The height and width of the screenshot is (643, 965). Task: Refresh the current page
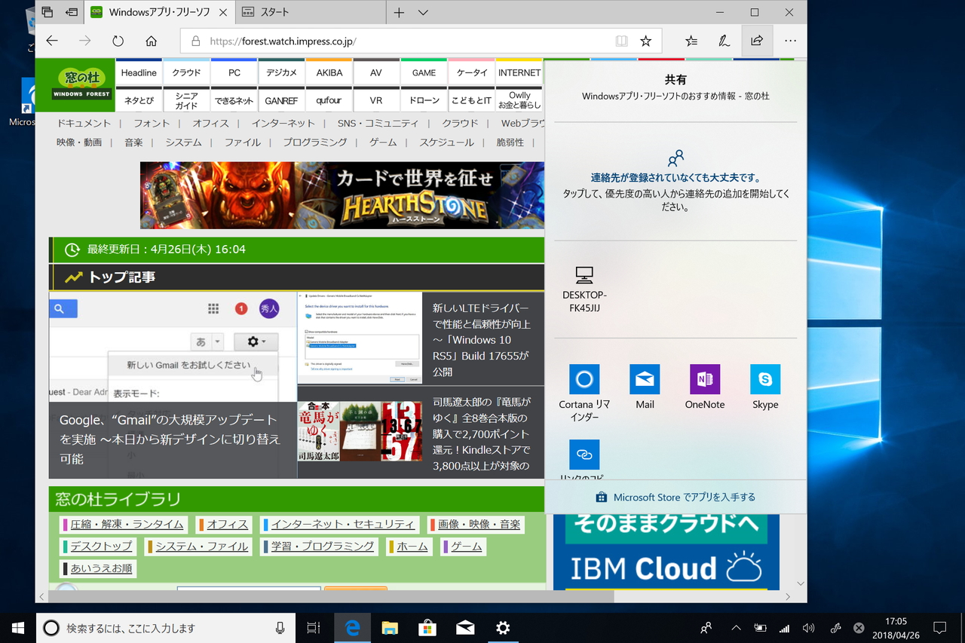[x=118, y=41]
